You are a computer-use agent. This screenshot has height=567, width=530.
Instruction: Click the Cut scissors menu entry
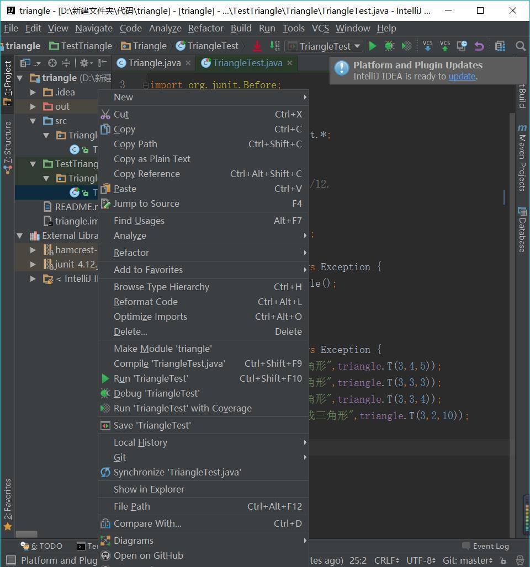coord(204,114)
